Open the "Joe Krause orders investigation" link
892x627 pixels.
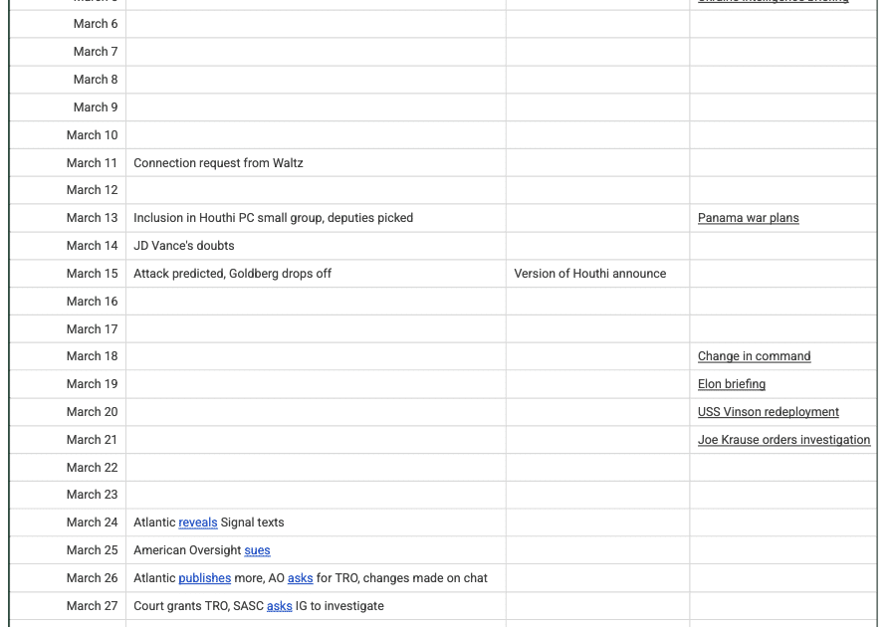(783, 440)
